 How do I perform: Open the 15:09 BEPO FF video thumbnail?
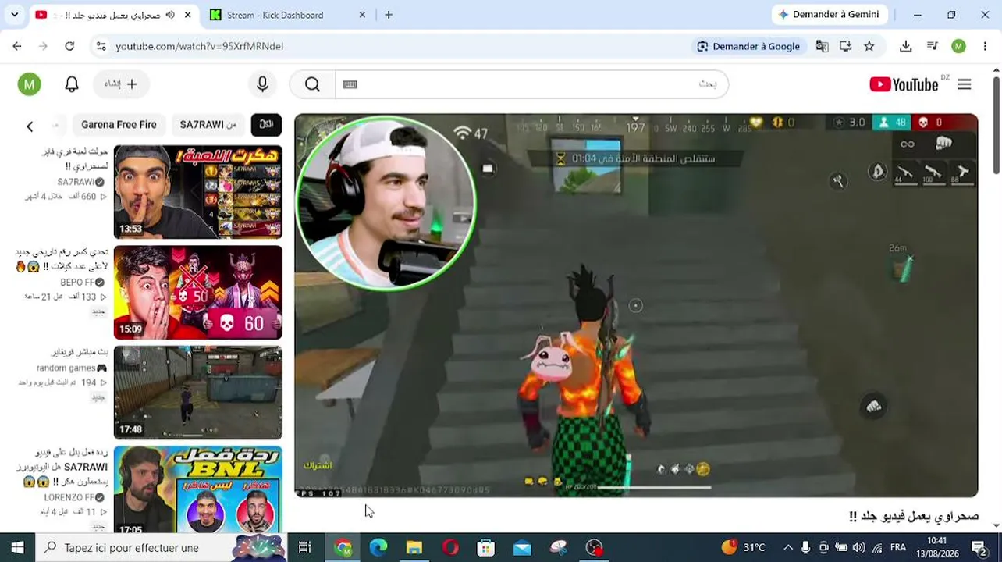(198, 293)
